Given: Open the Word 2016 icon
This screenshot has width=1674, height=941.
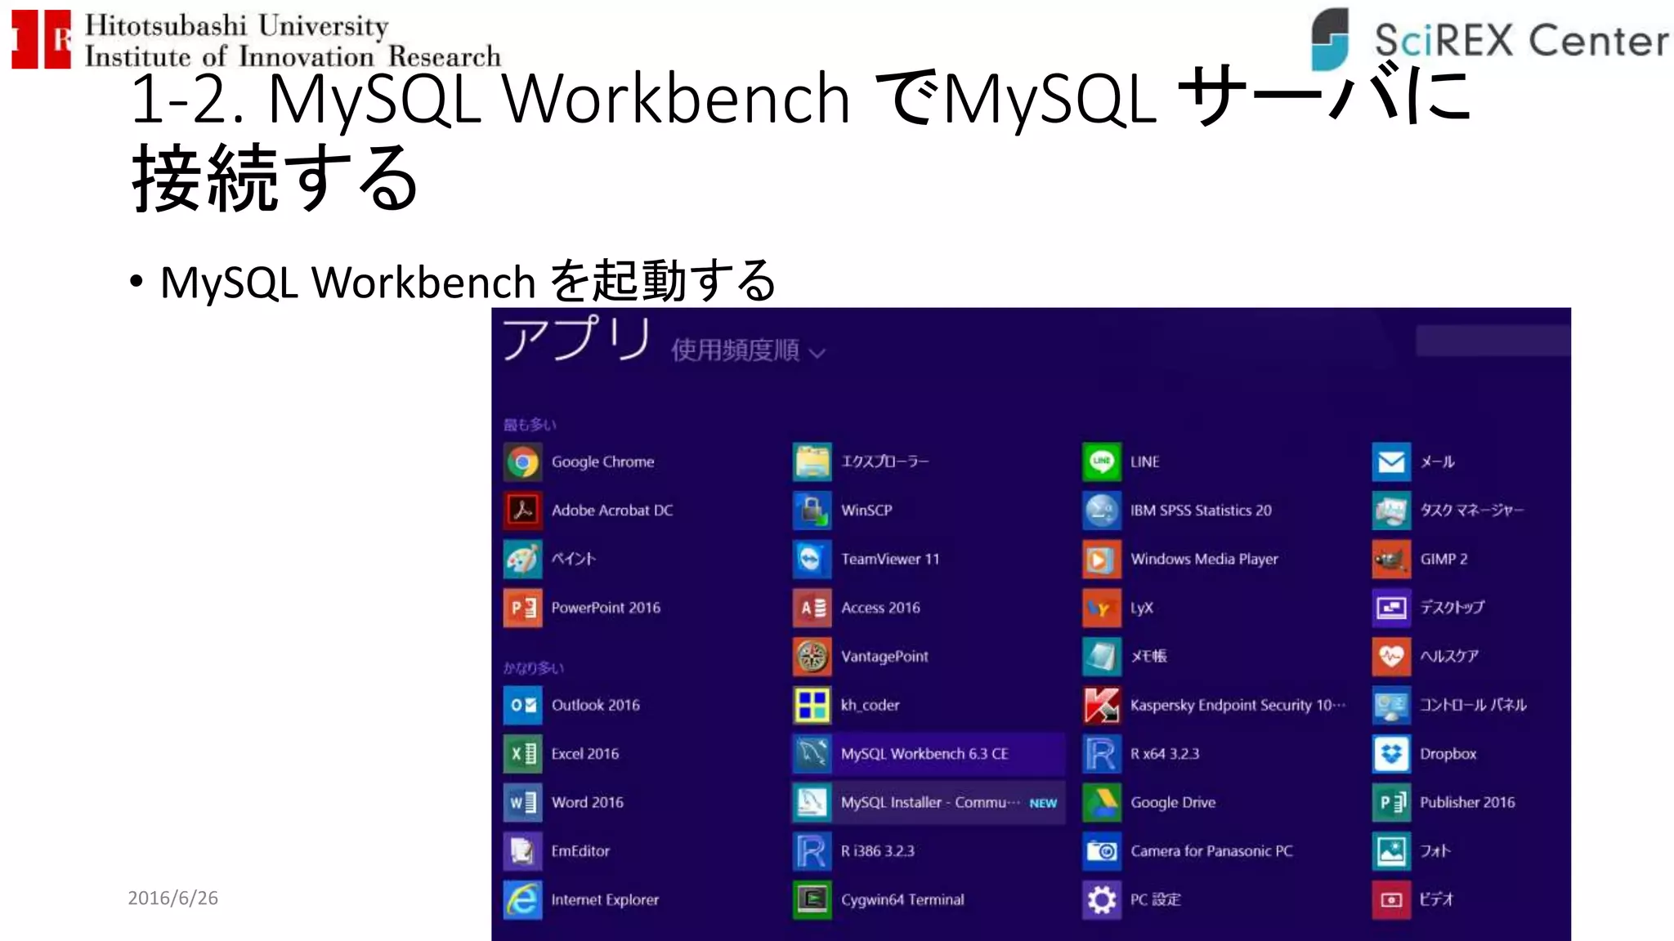Looking at the screenshot, I should coord(522,802).
